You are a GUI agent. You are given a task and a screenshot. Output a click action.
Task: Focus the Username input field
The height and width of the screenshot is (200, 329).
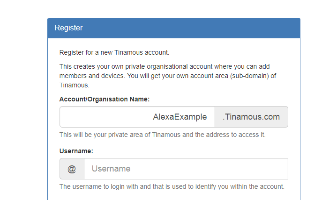[x=186, y=169]
